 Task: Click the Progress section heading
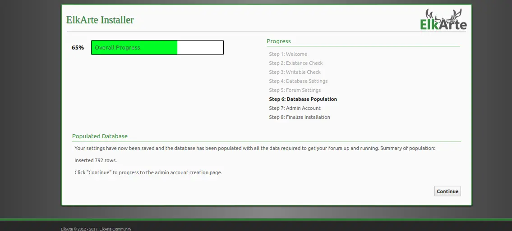(278, 41)
